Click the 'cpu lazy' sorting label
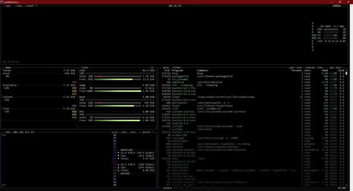 click(x=335, y=67)
